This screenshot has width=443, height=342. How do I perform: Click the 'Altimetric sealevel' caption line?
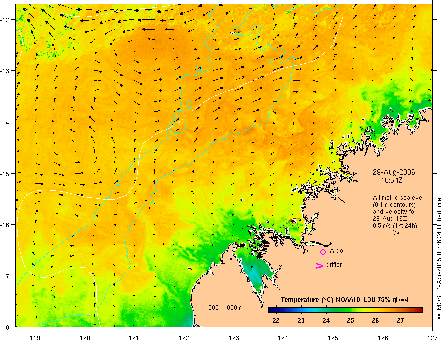click(x=398, y=198)
